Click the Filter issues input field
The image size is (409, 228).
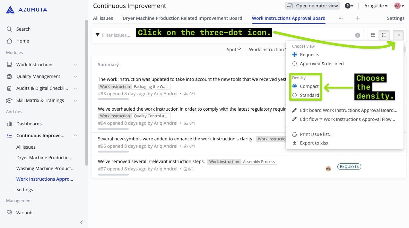116,35
